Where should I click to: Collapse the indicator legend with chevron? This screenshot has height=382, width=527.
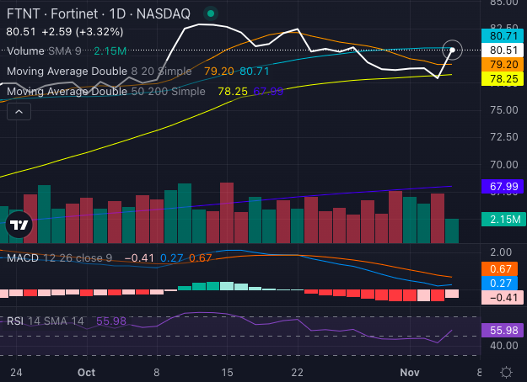[19, 114]
